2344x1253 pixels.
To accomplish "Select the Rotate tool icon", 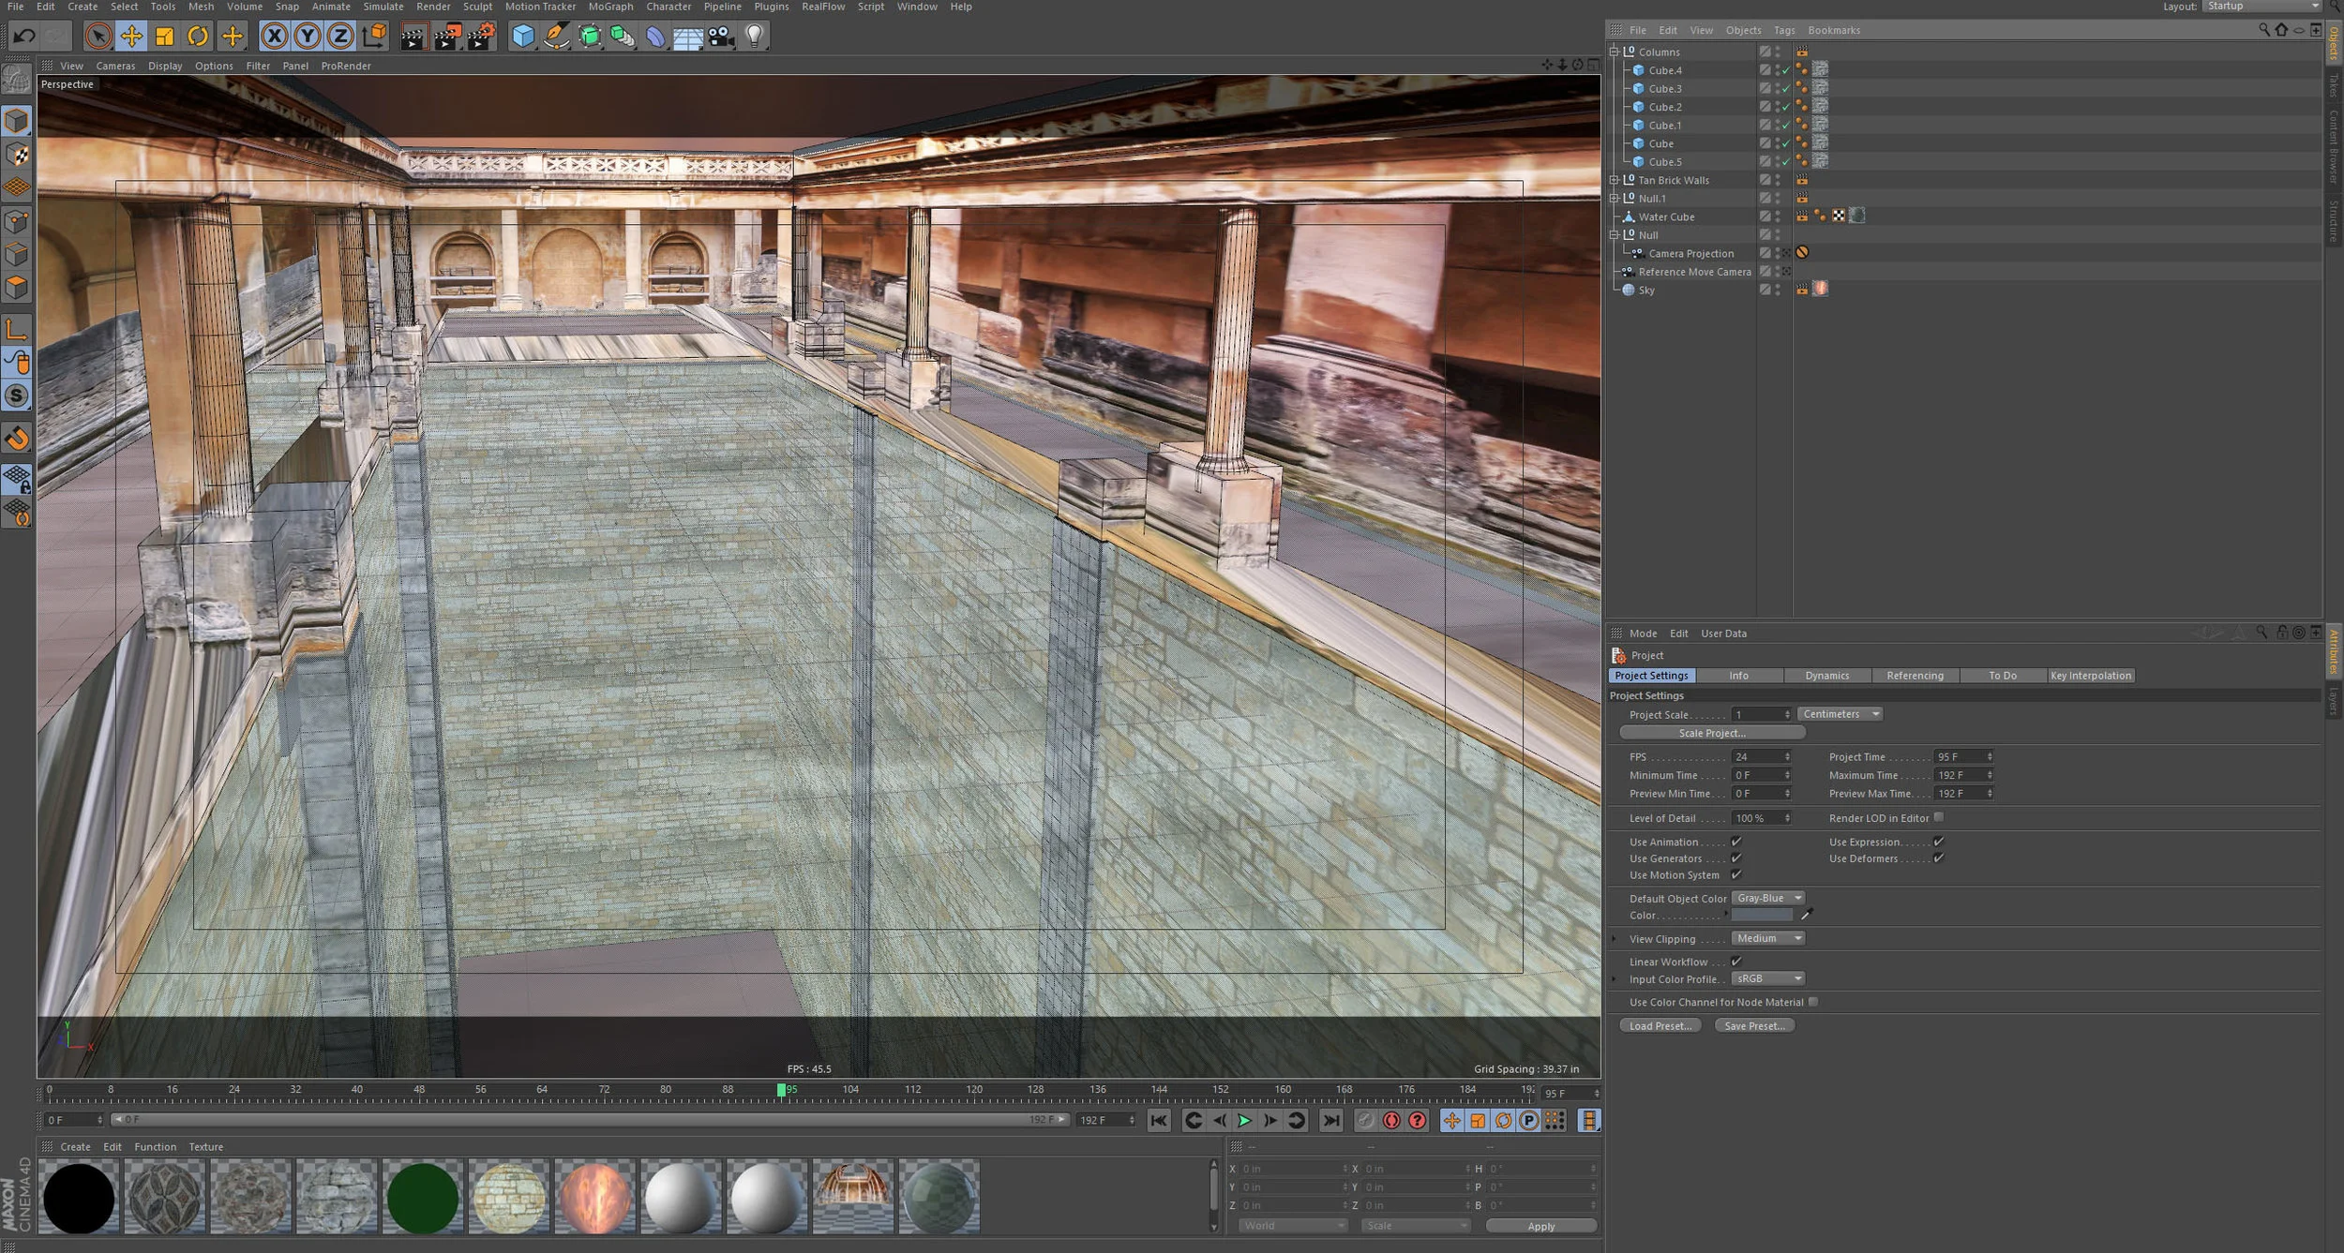I will 198,37.
